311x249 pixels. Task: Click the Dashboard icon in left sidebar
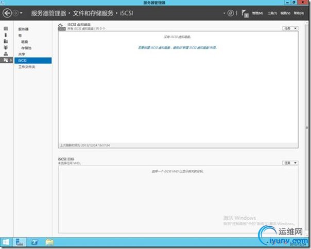pos(6,28)
